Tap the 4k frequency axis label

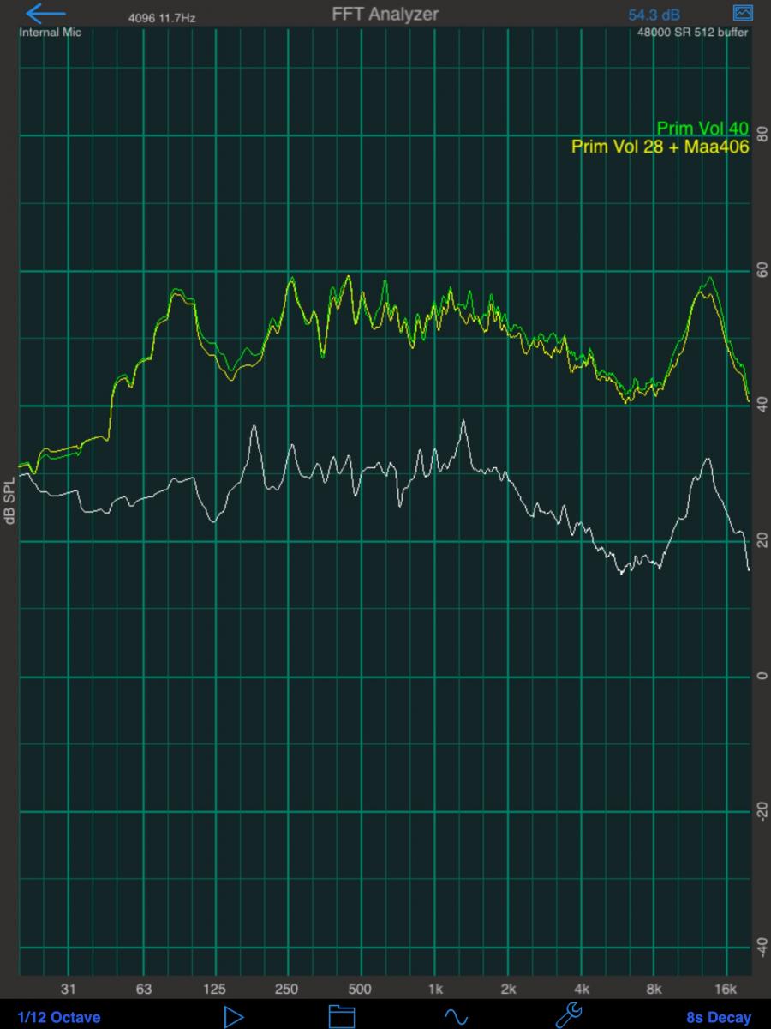point(582,990)
